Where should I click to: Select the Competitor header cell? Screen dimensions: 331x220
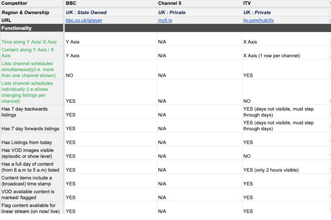(x=32, y=3)
